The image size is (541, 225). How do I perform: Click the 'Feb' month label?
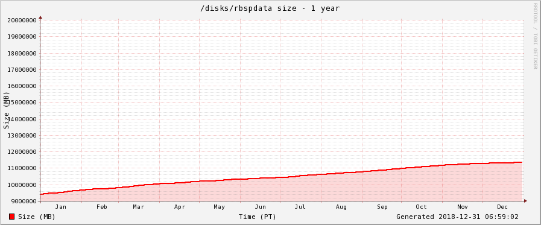tap(102, 207)
